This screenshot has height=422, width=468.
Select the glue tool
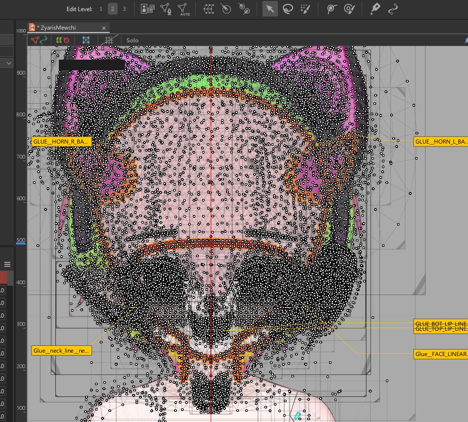click(331, 9)
